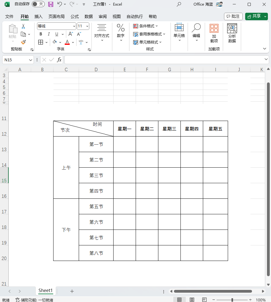Click the Office 海蓝 account avatar
This screenshot has height=302, width=271.
[219, 4]
